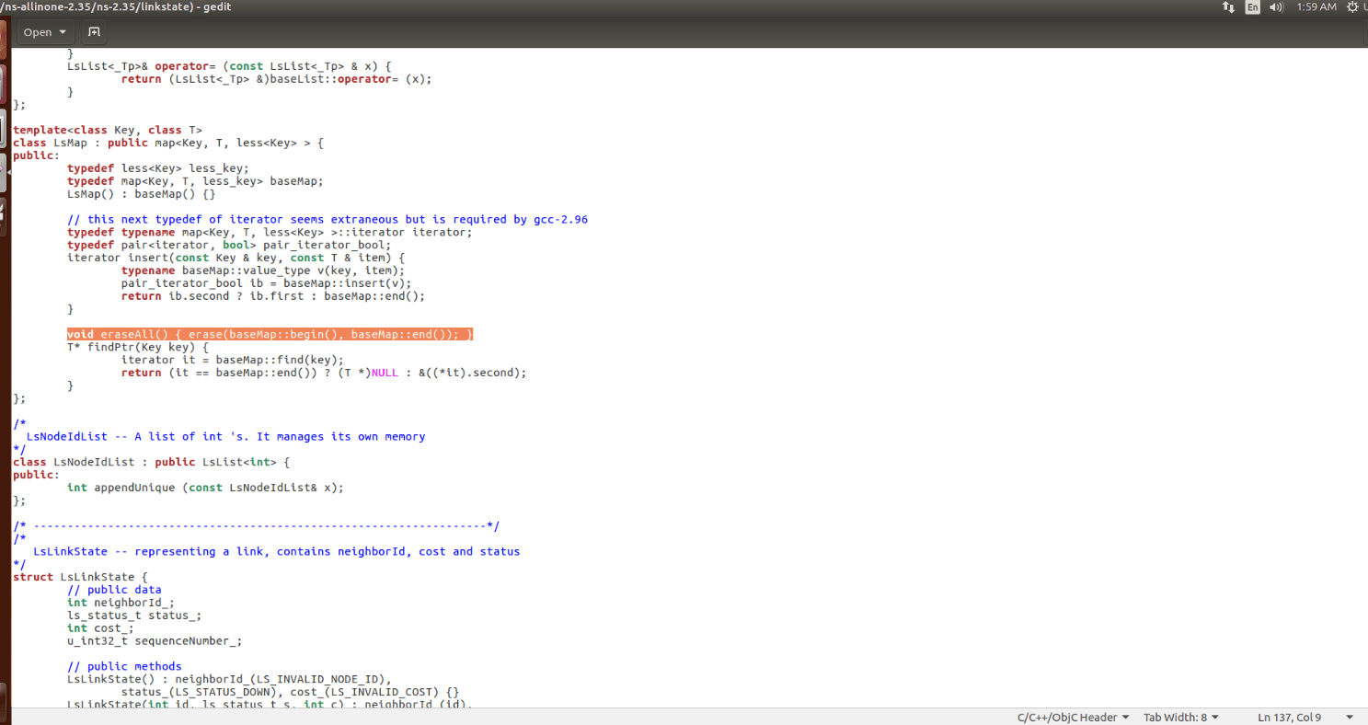Create a new document tab icon
Screen dimensions: 1368x725
(94, 32)
